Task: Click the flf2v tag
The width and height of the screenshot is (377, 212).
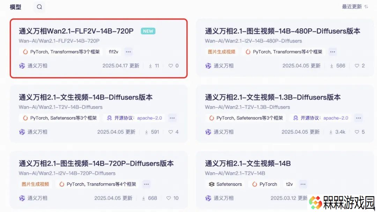Action: click(113, 52)
